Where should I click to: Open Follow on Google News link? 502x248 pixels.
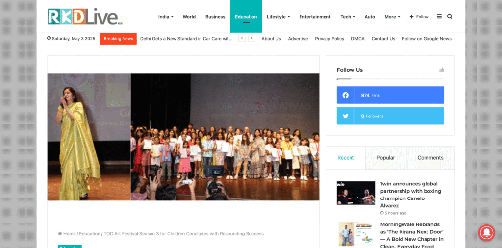pyautogui.click(x=427, y=39)
